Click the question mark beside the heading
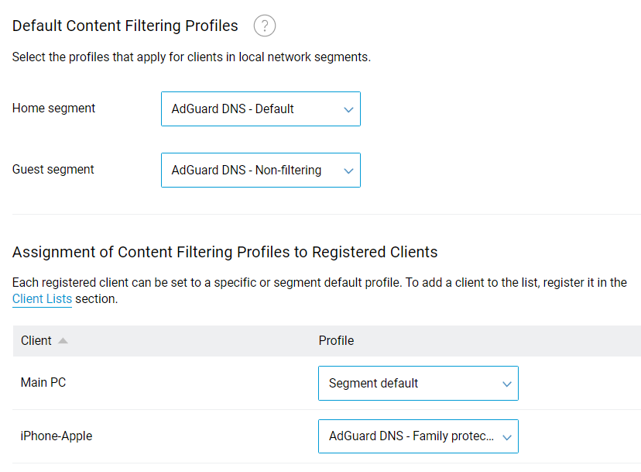Screen dimensions: 641x472 point(264,26)
